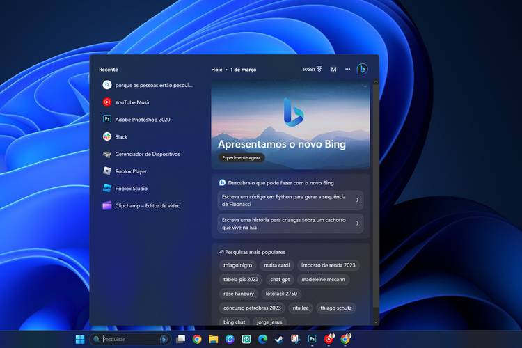The height and width of the screenshot is (348, 522).
Task: Select the 'concurso petrobras 2023' chip
Action: pyautogui.click(x=252, y=308)
